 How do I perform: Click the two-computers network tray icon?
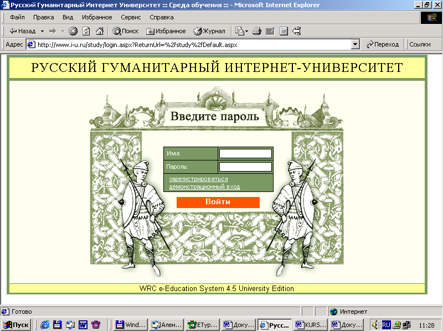[407, 325]
